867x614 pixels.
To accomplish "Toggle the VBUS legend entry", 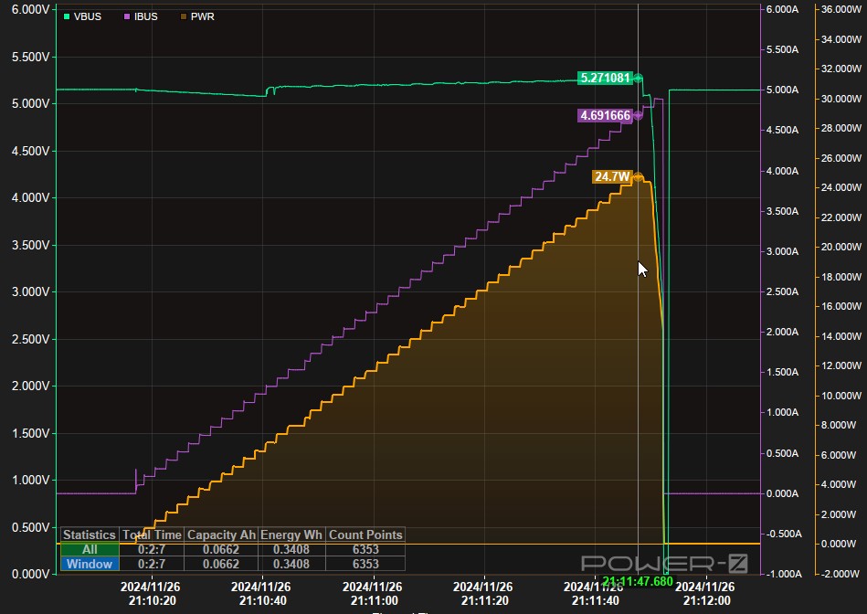I will point(82,16).
